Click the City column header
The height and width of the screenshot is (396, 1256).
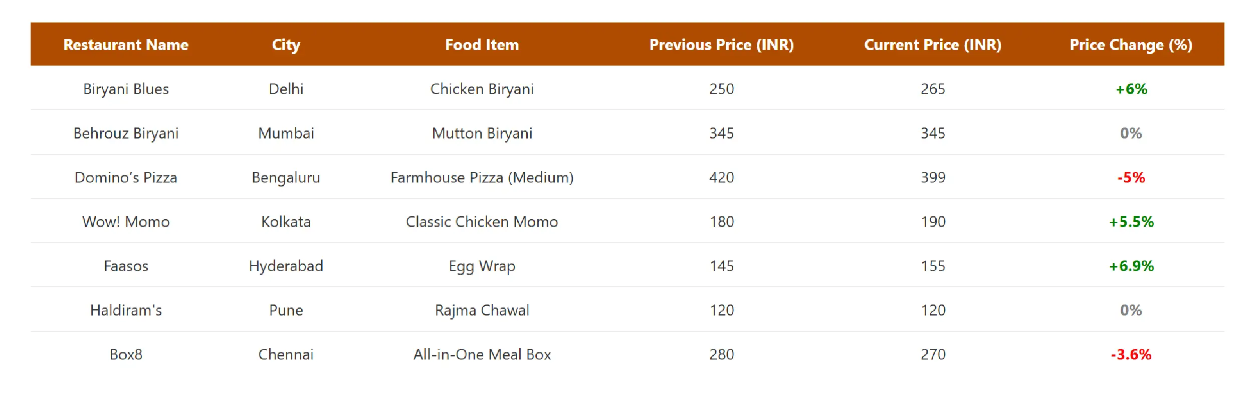tap(286, 45)
